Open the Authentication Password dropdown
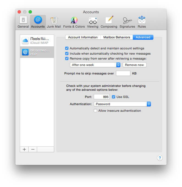Viewport: 182px width, 187px height. (x=122, y=104)
